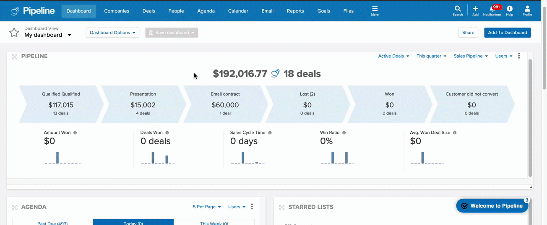
Task: Open the Profile user icon
Action: coord(527,8)
